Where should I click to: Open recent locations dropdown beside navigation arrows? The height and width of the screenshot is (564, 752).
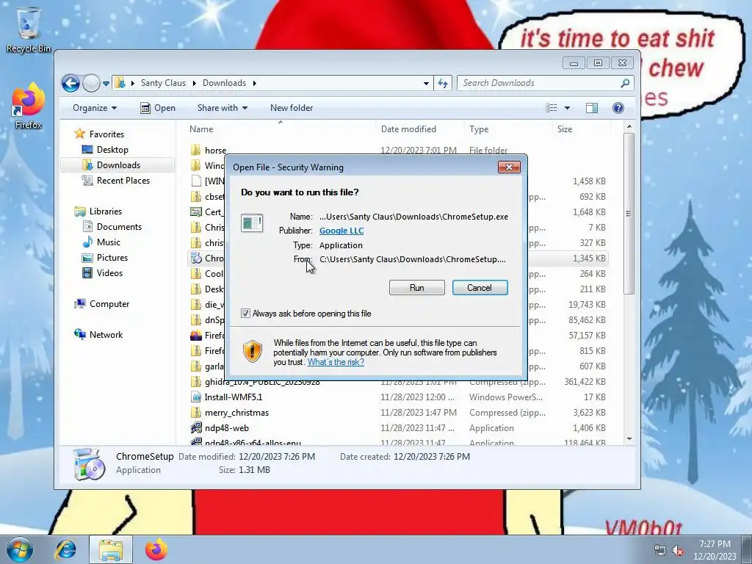click(x=106, y=84)
